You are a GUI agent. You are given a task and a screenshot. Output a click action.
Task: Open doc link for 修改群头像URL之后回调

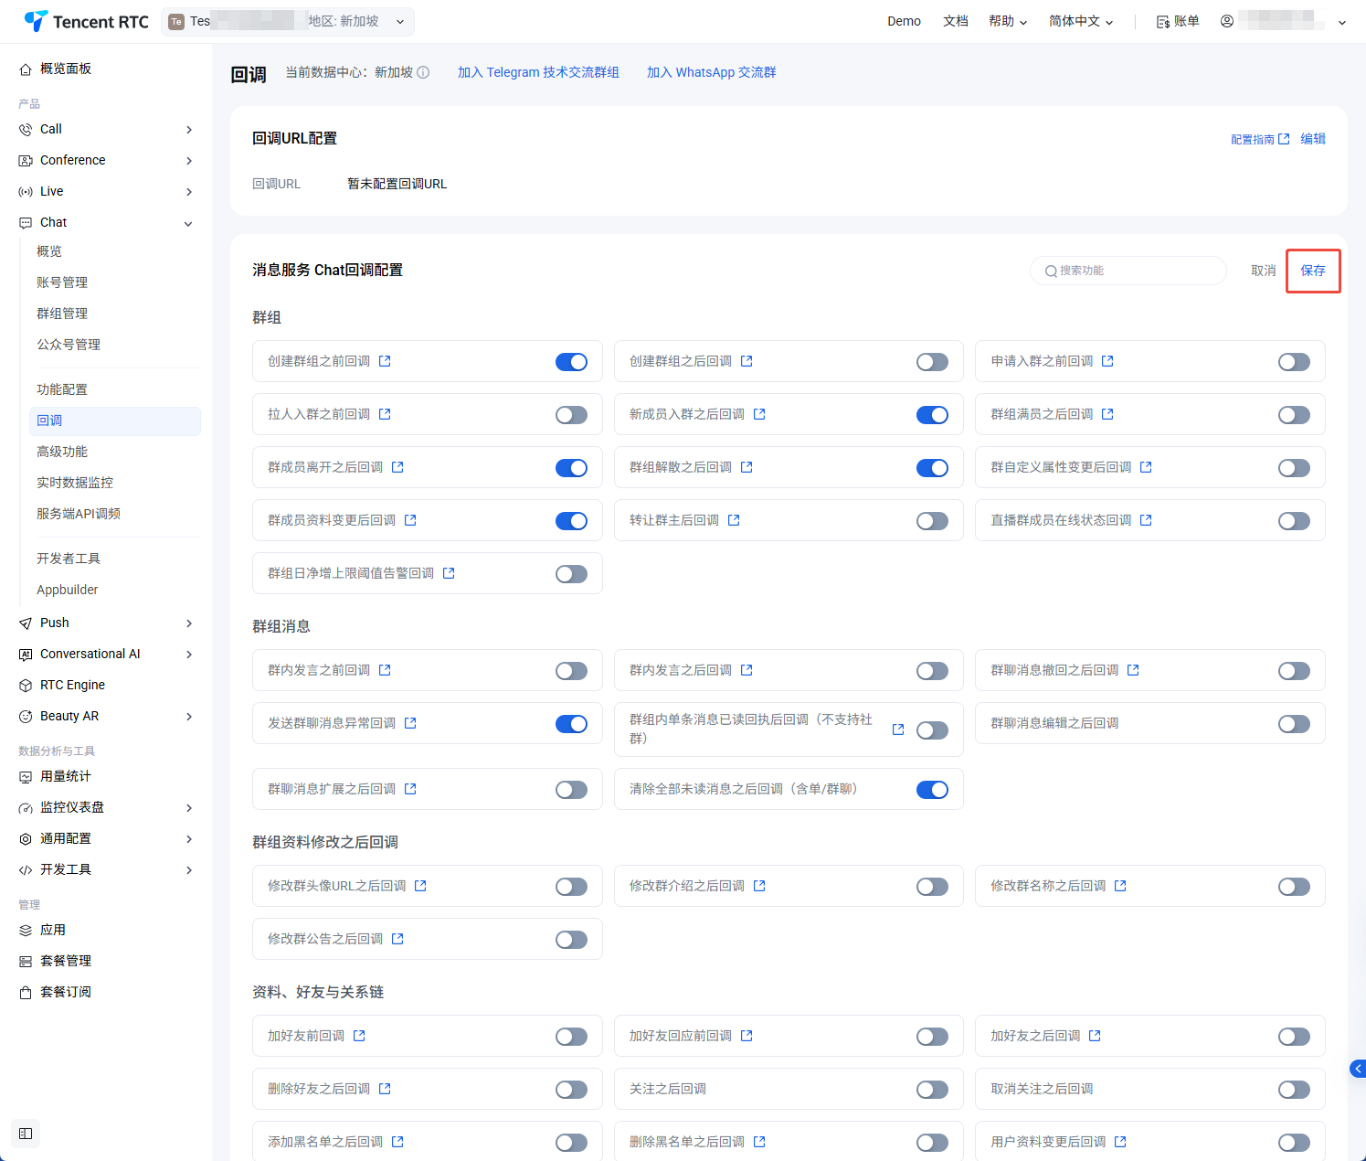click(x=420, y=886)
